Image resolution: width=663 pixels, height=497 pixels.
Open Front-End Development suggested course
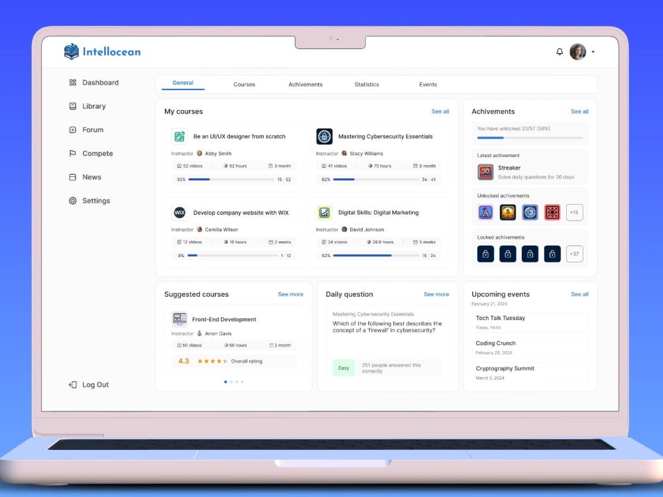pyautogui.click(x=224, y=319)
